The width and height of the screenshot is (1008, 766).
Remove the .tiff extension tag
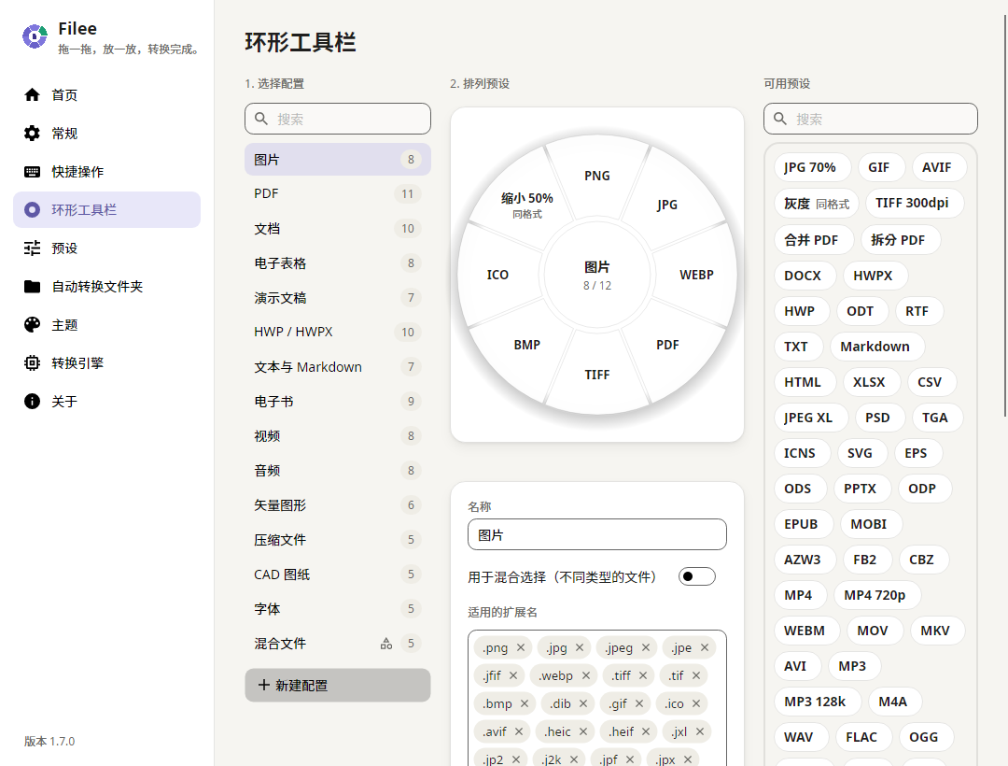pos(643,675)
